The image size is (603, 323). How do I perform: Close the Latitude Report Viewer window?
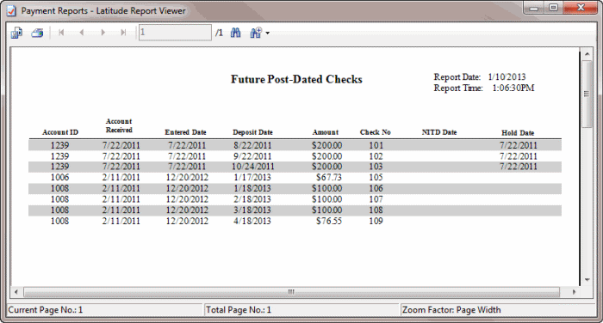(581, 8)
